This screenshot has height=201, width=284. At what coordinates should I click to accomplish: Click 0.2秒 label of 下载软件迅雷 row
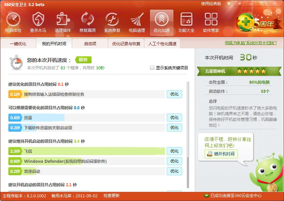(15, 128)
